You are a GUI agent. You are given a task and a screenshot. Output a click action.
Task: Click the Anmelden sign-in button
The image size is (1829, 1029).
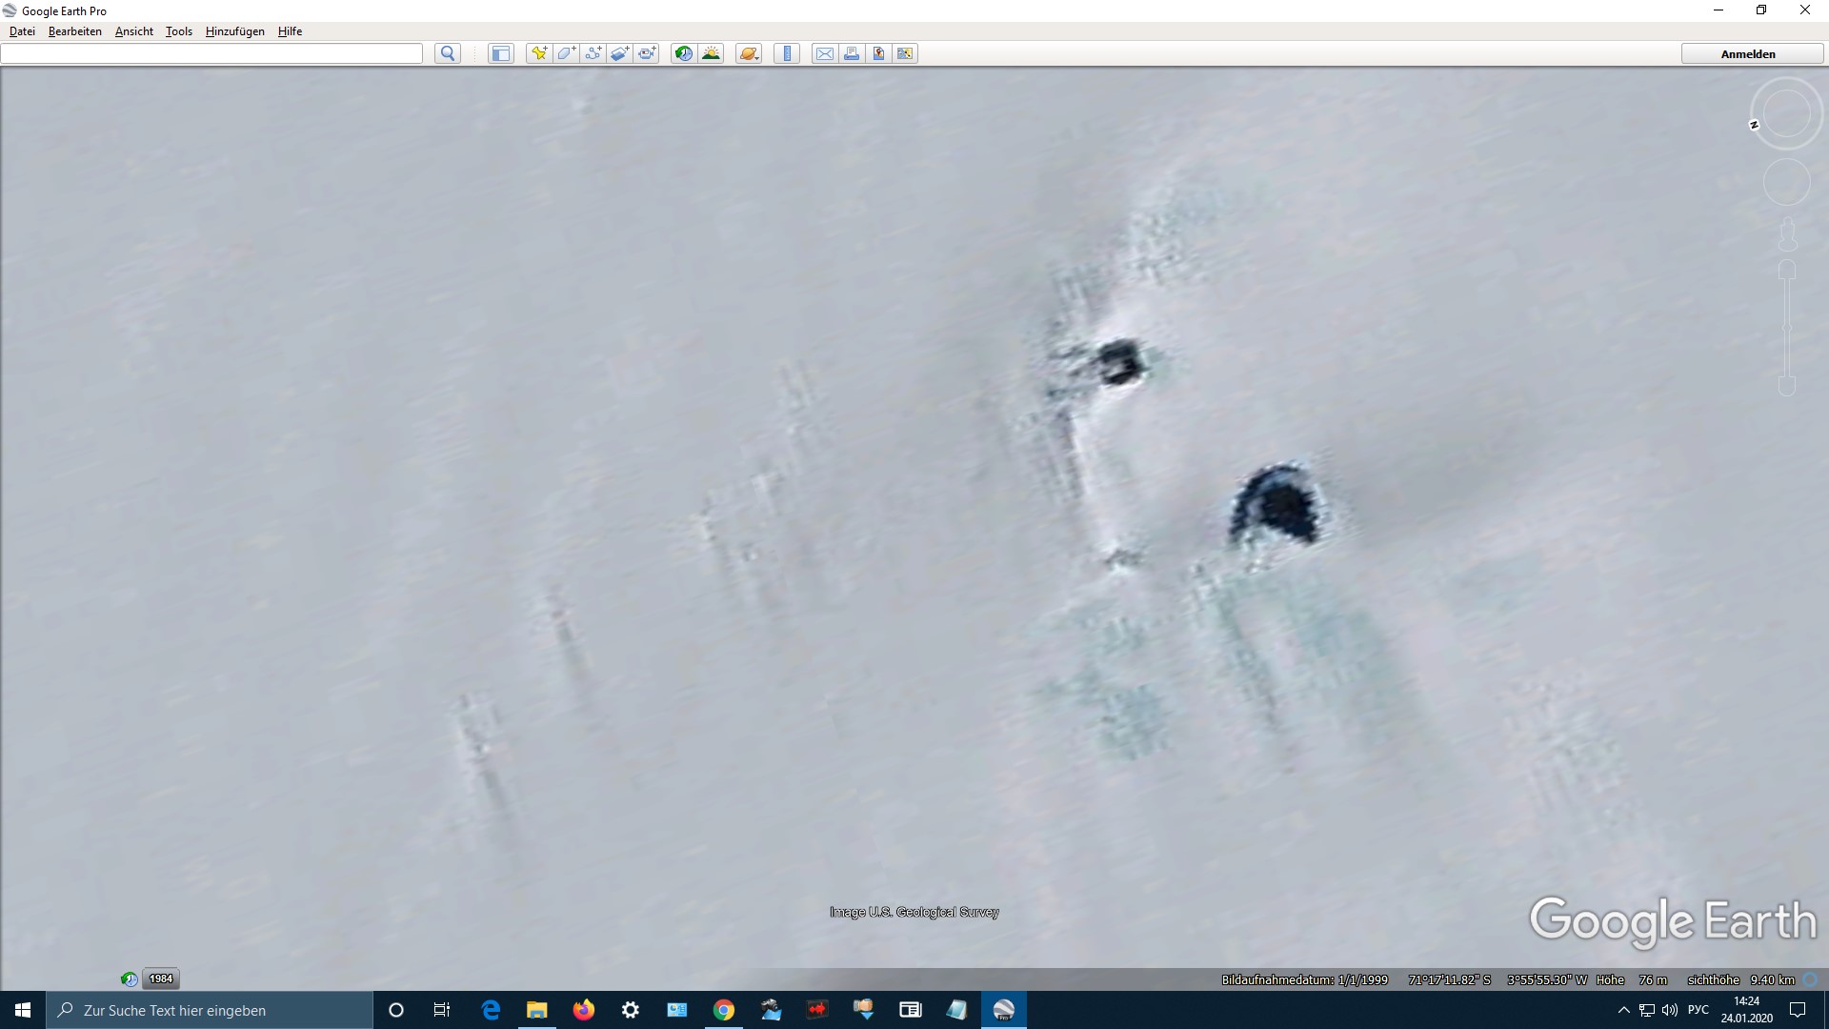[1747, 54]
